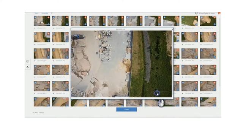
Task: Click the orange button in the top-right corner
Action: point(219,13)
